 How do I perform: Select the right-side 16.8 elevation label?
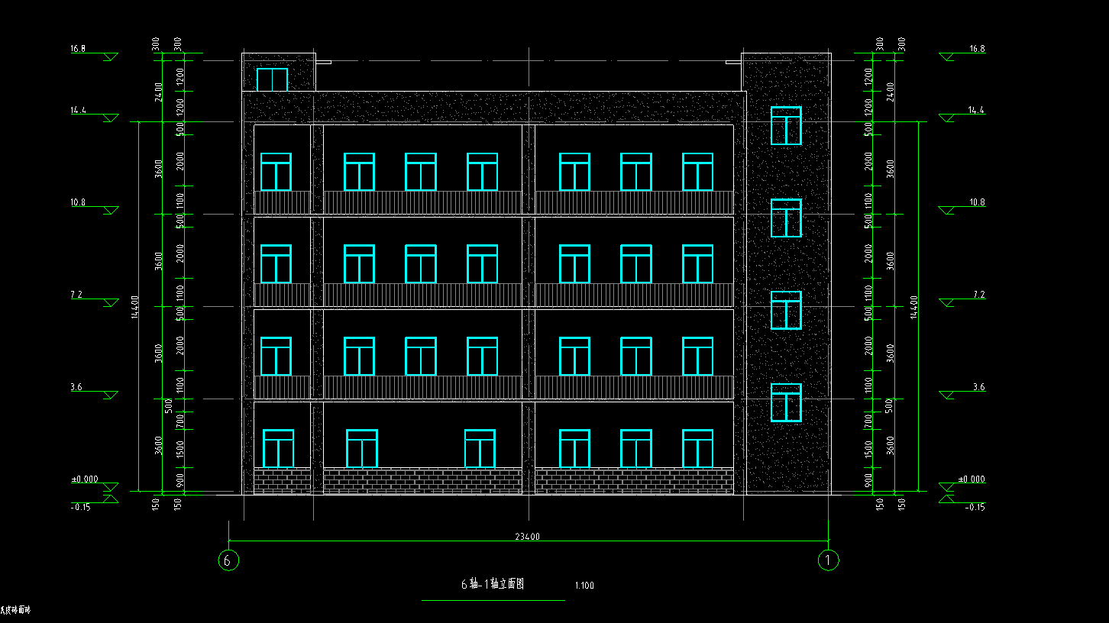[977, 49]
